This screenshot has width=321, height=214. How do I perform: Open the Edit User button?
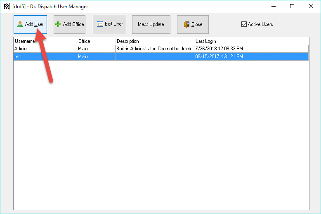(109, 24)
